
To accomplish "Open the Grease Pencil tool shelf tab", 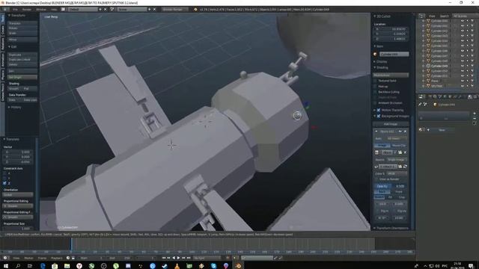I will [3, 93].
